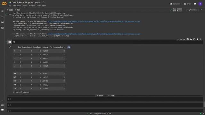
Task: Open the Edit menu
Action: pos(14,6)
